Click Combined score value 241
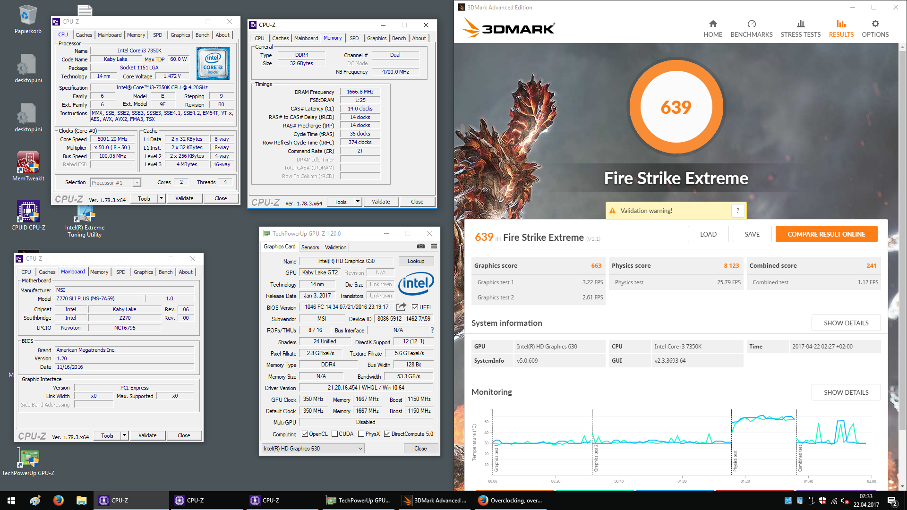This screenshot has width=907, height=510. 872,265
